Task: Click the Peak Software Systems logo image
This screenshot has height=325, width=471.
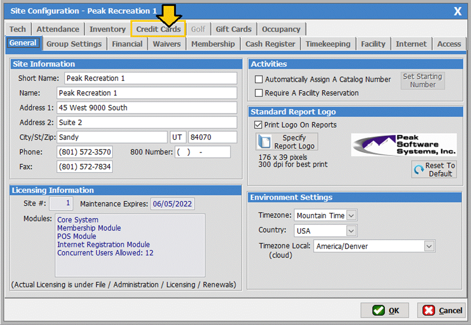Action: coord(403,145)
